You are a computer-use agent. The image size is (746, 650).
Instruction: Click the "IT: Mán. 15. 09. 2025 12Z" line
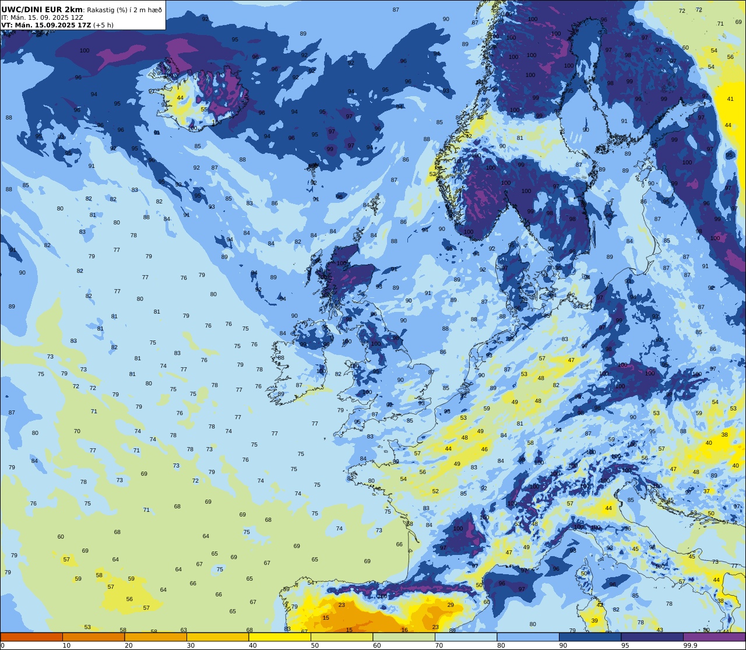tap(42, 17)
